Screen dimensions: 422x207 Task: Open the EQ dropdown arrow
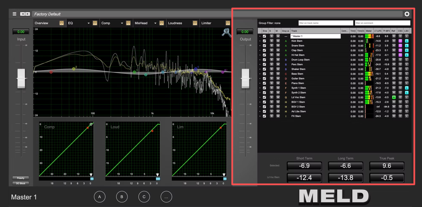(89, 23)
